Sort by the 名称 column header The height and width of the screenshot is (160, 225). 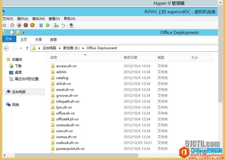[84, 58]
